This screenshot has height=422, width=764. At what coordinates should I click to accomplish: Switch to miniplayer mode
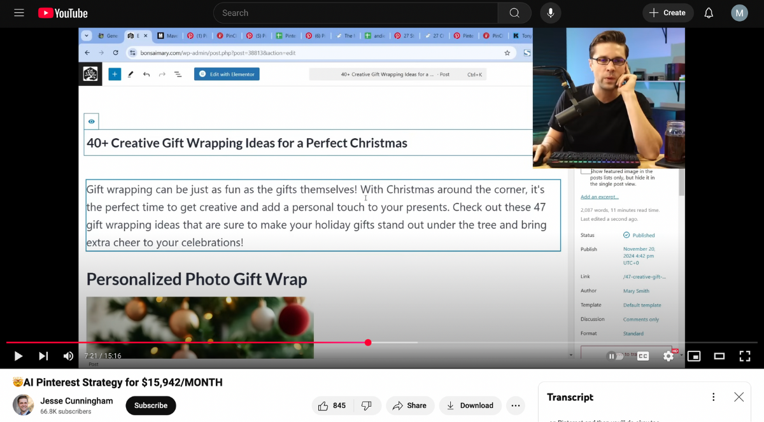click(694, 356)
